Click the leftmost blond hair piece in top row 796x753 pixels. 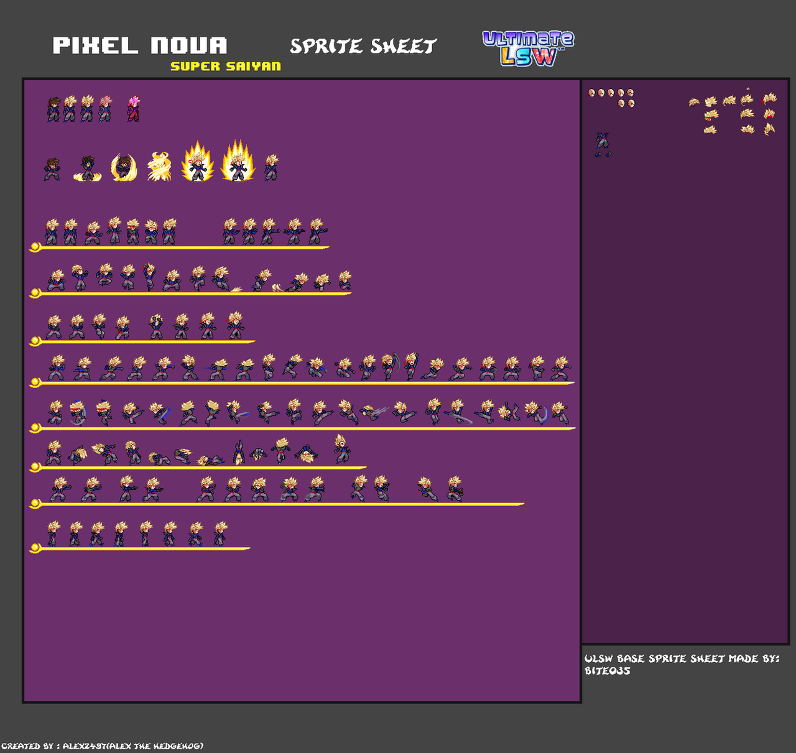694,102
